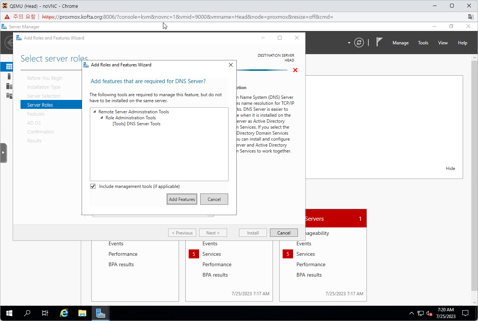
Task: Collapse the Role Administration Tools node
Action: tap(101, 117)
